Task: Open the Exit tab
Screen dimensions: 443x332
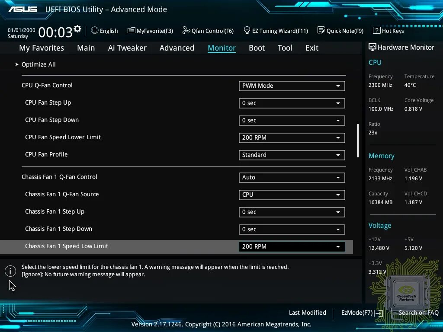Action: coord(312,48)
